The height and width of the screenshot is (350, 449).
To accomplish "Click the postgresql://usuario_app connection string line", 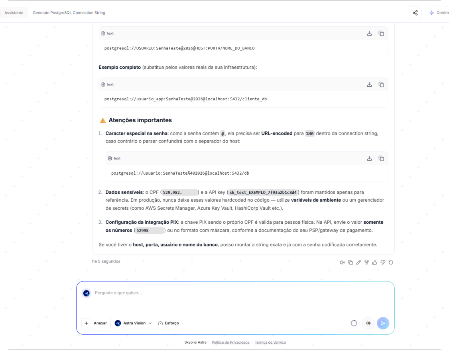I will coord(185,99).
